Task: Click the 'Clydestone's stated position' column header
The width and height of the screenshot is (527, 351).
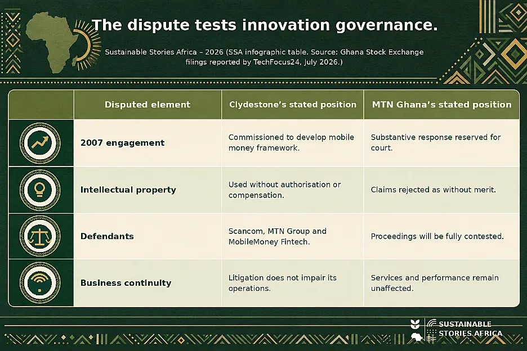Action: click(x=293, y=105)
